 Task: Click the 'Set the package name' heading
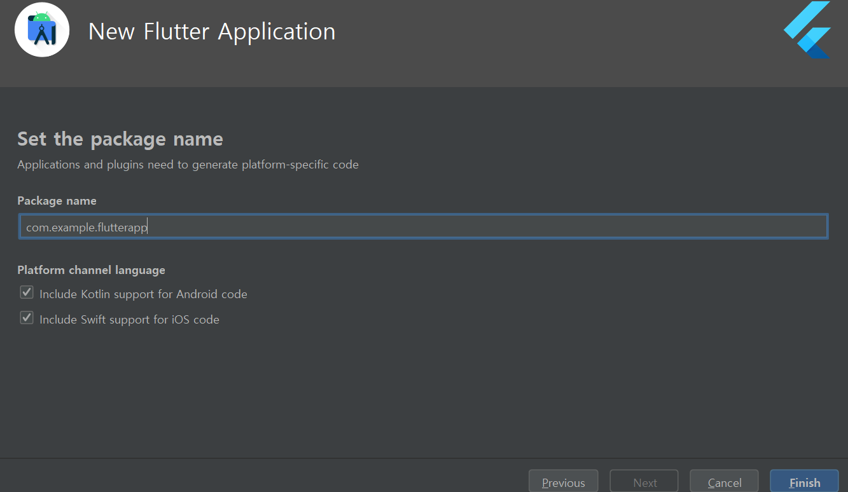(x=120, y=139)
